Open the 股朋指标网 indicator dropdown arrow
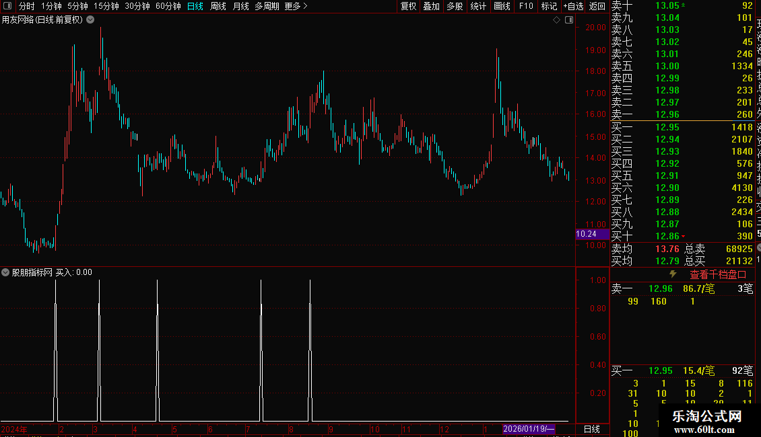The height and width of the screenshot is (437, 761). [5, 272]
